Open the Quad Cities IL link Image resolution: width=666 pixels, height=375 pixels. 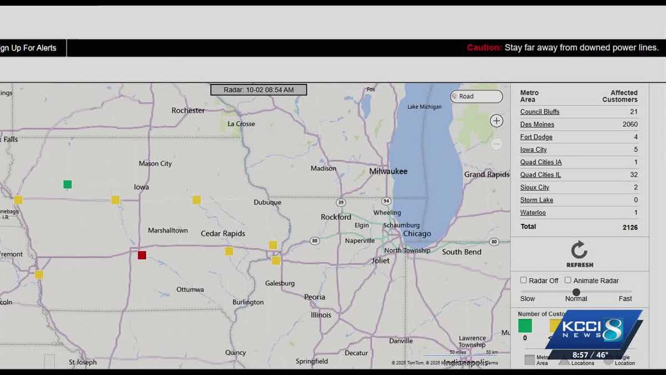pyautogui.click(x=541, y=174)
